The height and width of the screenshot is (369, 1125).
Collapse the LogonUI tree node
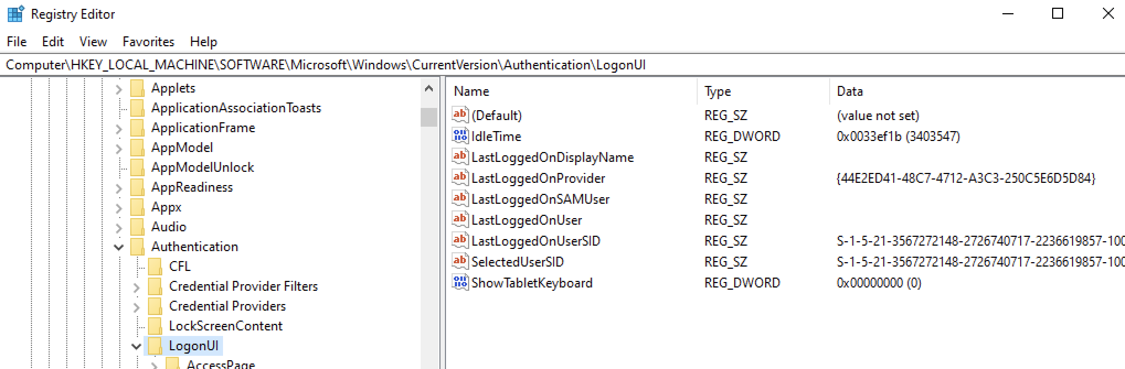tap(136, 346)
